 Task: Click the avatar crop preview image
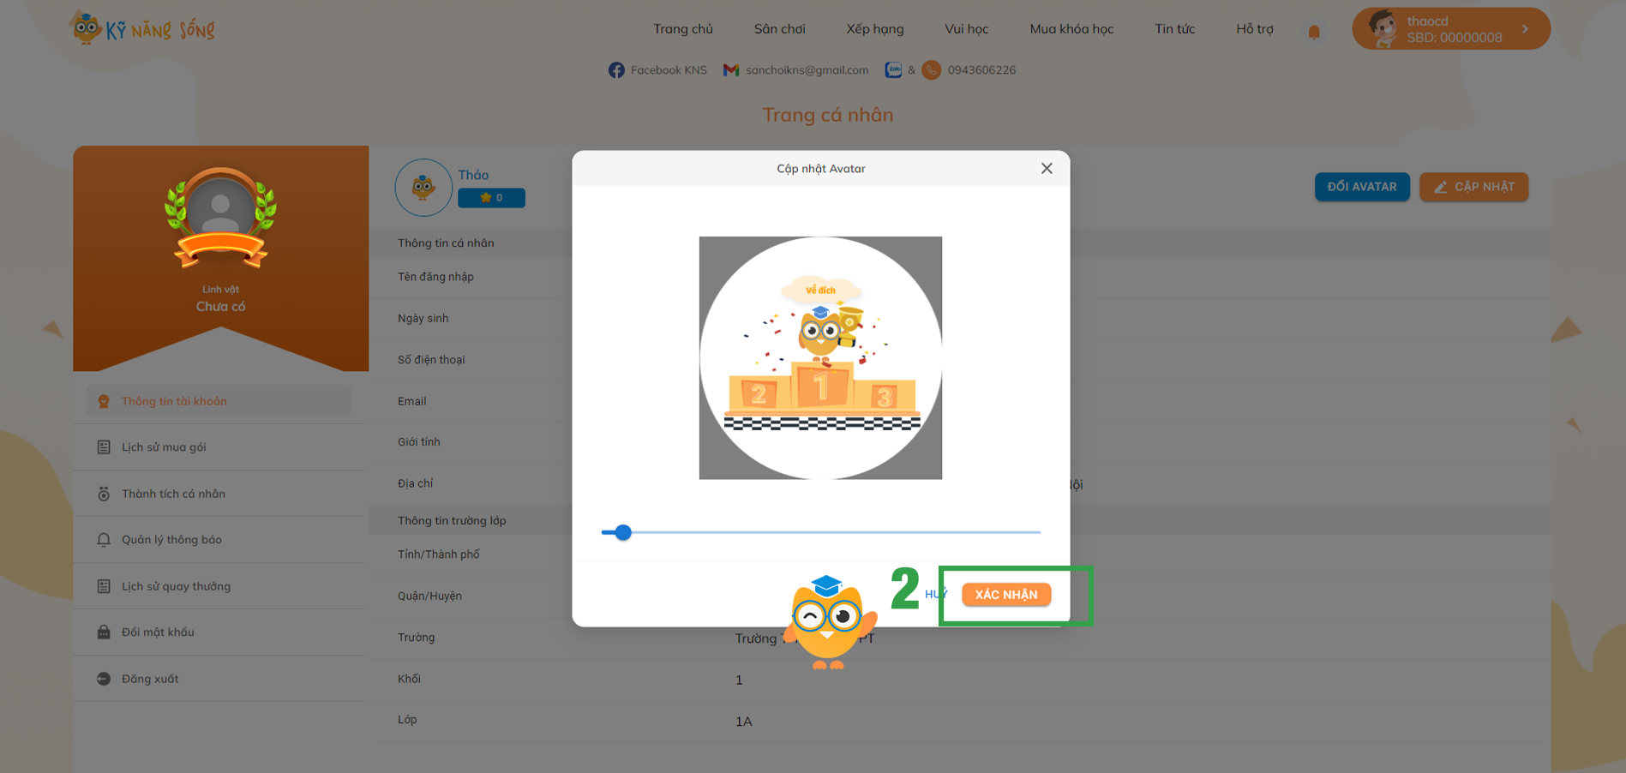(x=820, y=357)
